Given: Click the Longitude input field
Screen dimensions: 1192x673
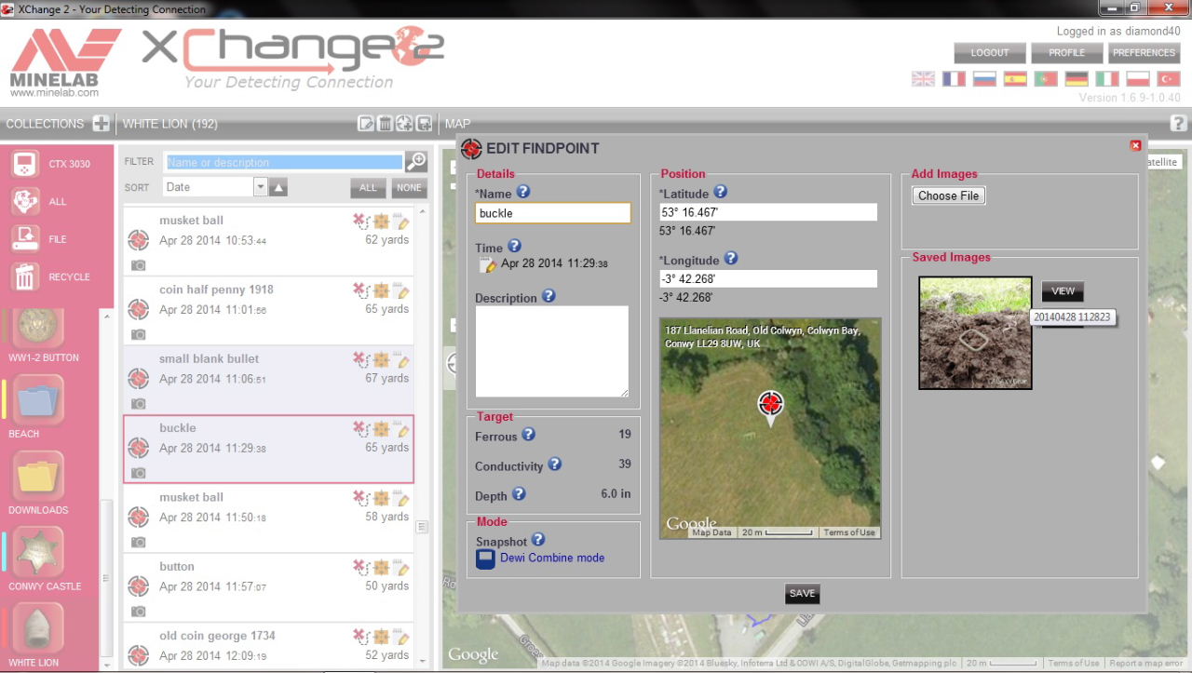Looking at the screenshot, I should tap(768, 279).
